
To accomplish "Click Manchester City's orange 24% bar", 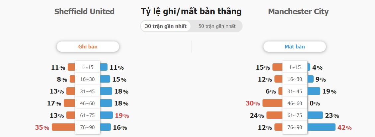I will pyautogui.click(x=274, y=115).
